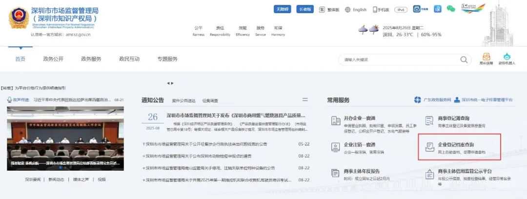
Task: Open the 专题服务 menu
Action: coord(167,59)
